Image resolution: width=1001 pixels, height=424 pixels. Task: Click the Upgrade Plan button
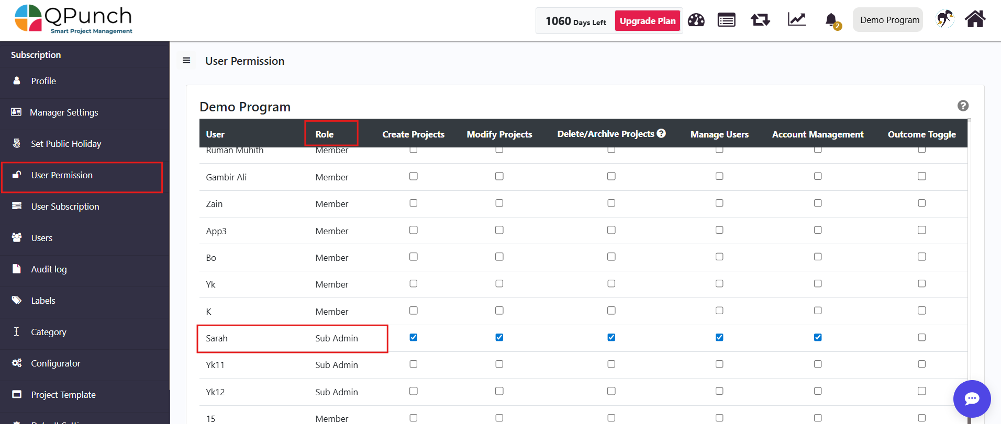tap(648, 21)
